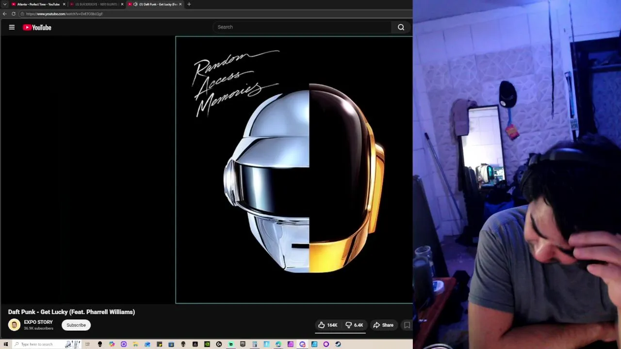Image resolution: width=621 pixels, height=349 pixels.
Task: Click the Random Access Memories video player
Action: (x=294, y=170)
